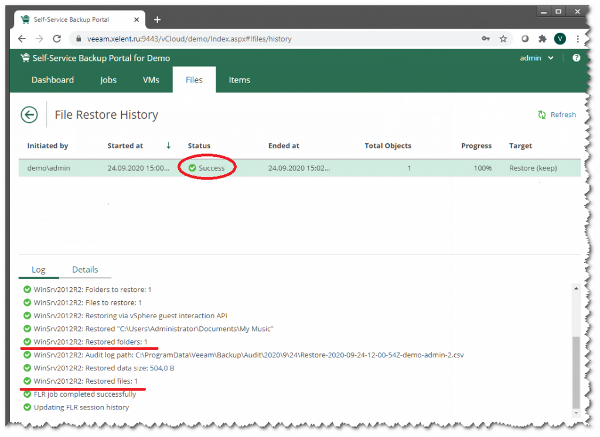Click log entry Restoring via vSphere guest interaction API

click(x=131, y=315)
